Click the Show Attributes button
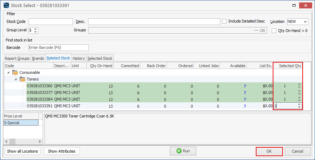 tap(62, 151)
